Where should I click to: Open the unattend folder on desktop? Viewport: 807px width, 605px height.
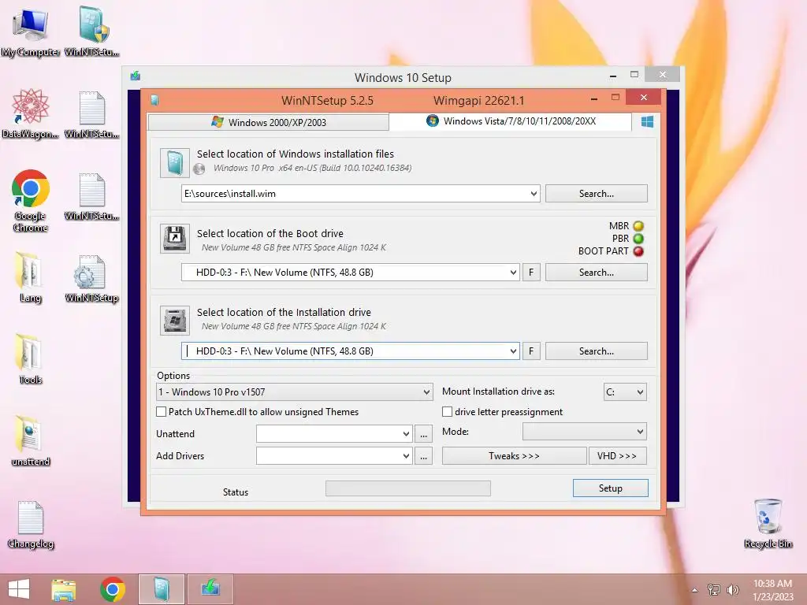(31, 441)
